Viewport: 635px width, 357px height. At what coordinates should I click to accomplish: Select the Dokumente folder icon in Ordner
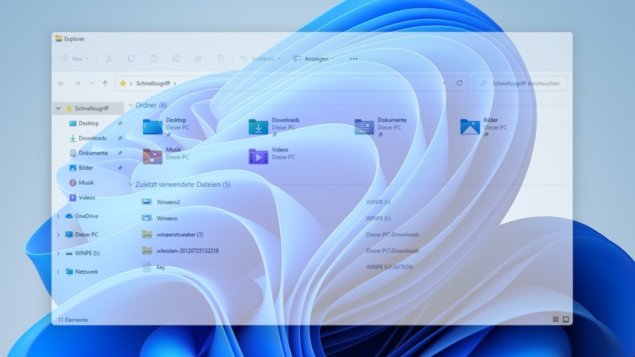click(x=364, y=127)
